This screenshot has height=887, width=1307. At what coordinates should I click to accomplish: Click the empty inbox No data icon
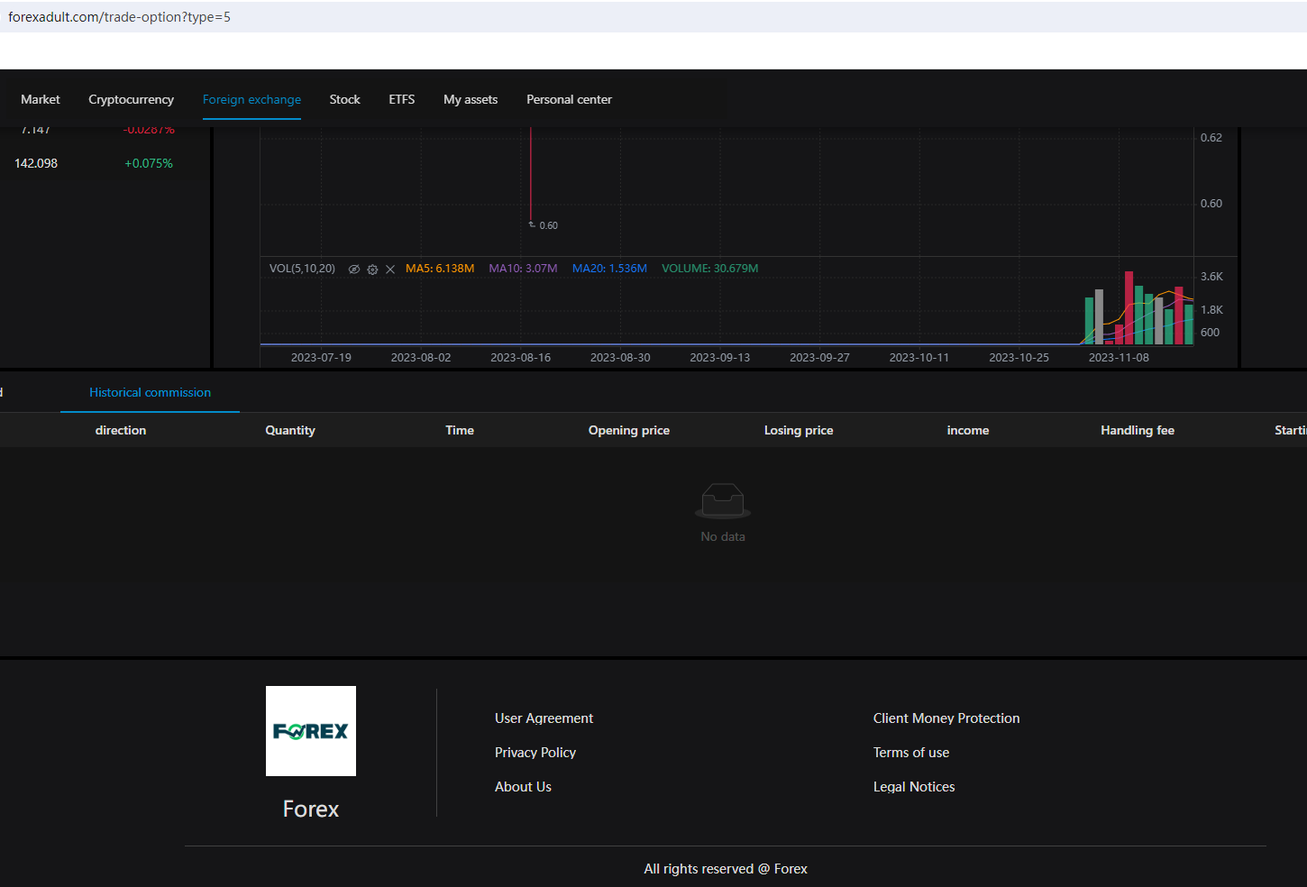point(723,500)
